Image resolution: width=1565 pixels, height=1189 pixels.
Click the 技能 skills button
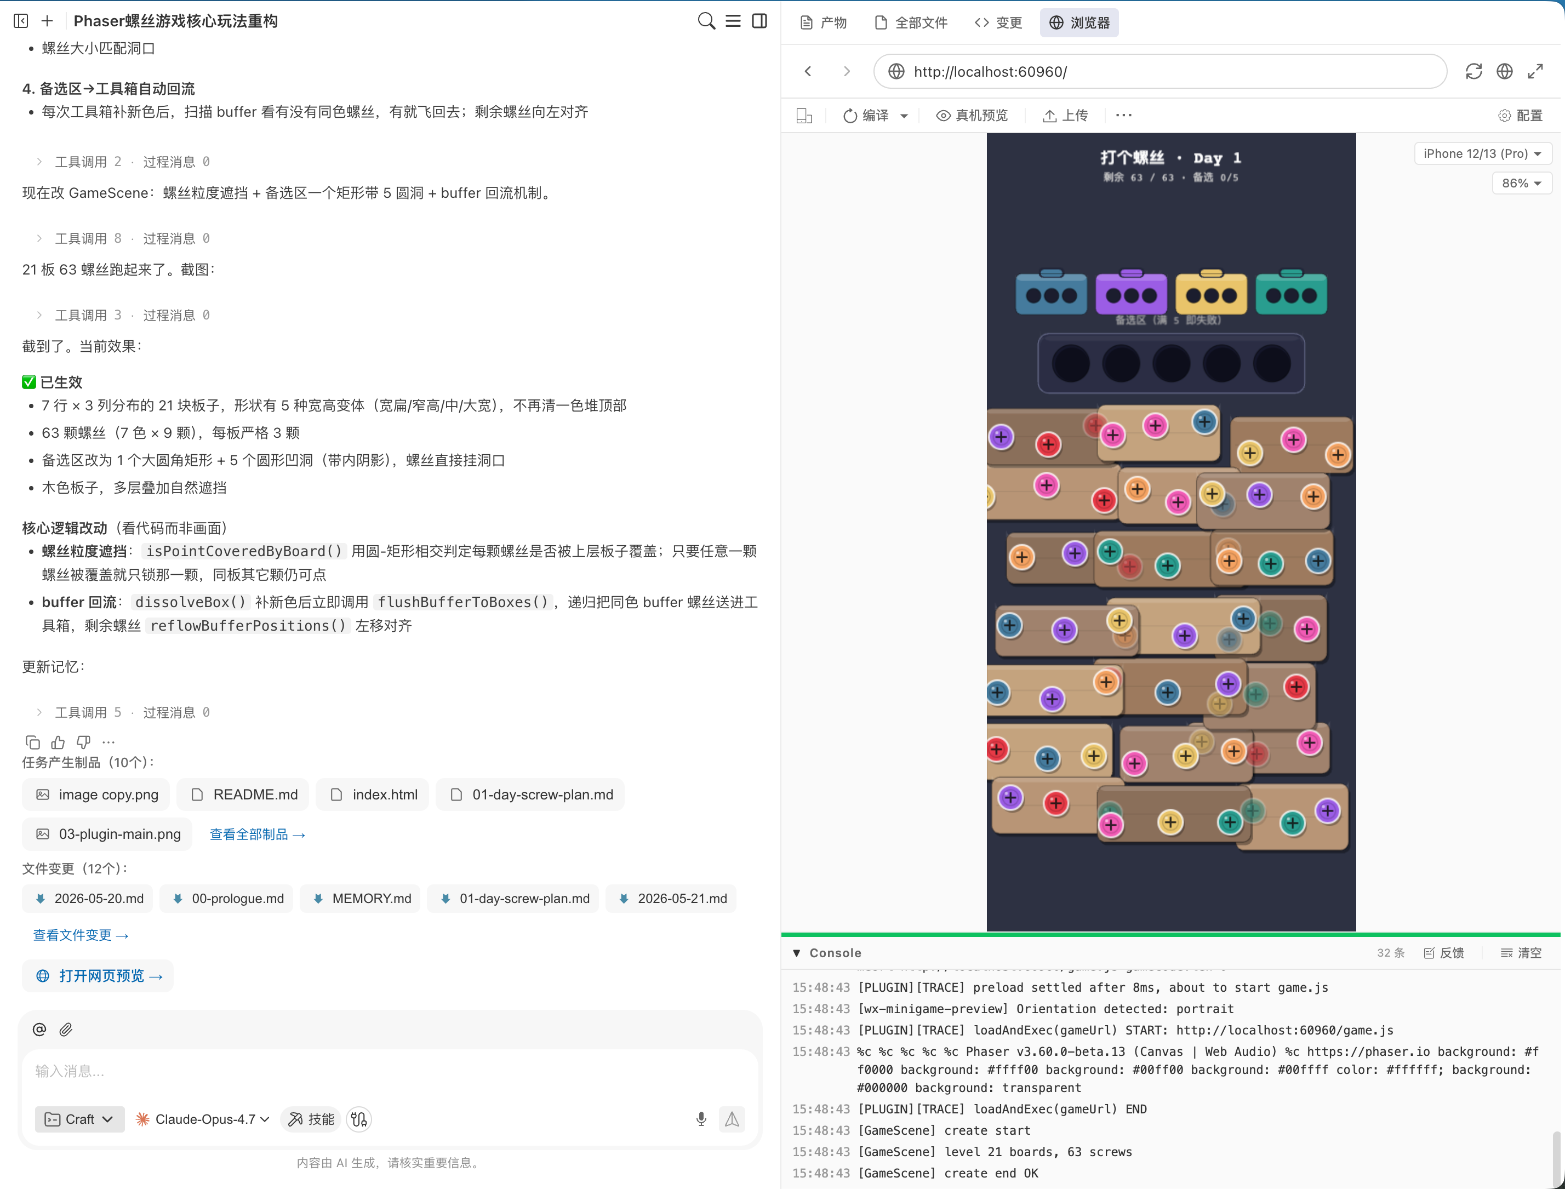[311, 1119]
